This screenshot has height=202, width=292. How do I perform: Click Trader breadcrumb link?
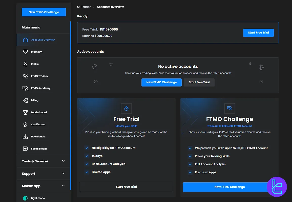pos(86,7)
